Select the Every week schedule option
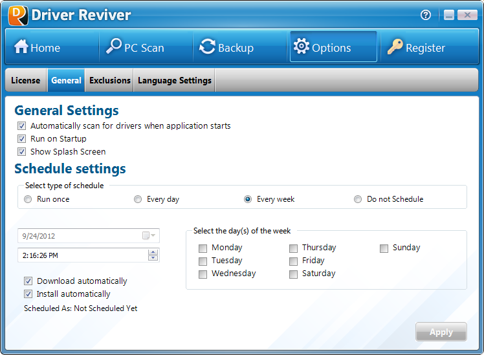This screenshot has width=484, height=355. click(248, 199)
